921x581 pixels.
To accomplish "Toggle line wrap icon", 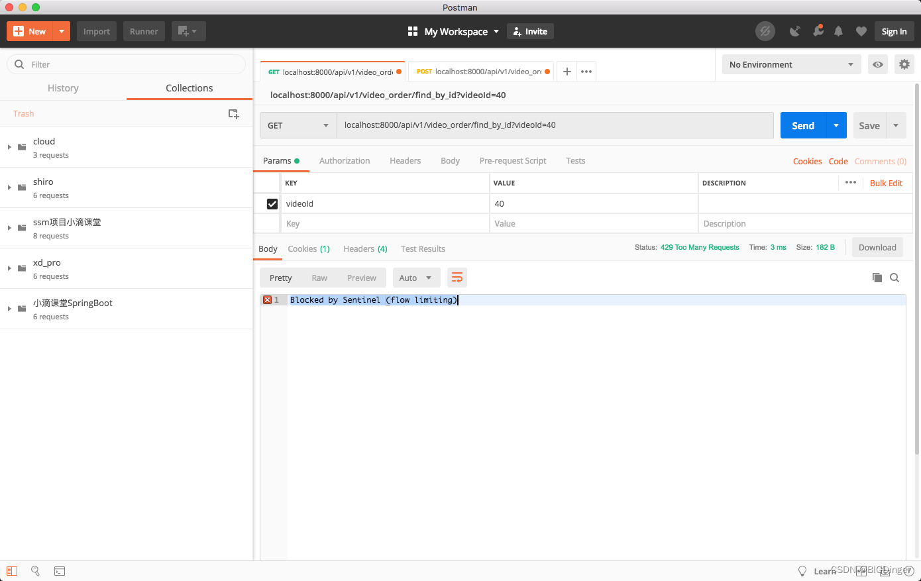I will [457, 278].
